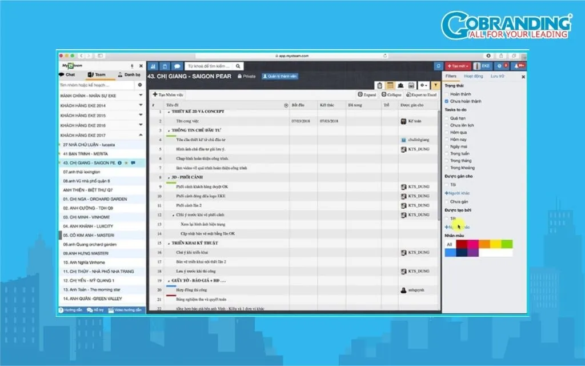Click the Tạo Nhóm việc button

(x=168, y=94)
